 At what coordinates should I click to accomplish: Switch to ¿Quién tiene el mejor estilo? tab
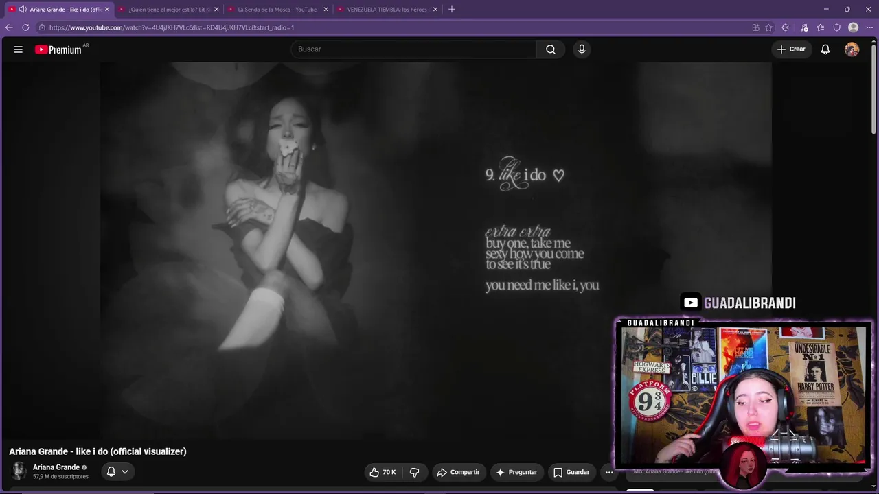[x=168, y=10]
